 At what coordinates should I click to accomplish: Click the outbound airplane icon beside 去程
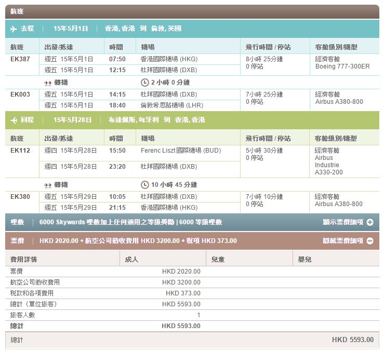(x=14, y=29)
